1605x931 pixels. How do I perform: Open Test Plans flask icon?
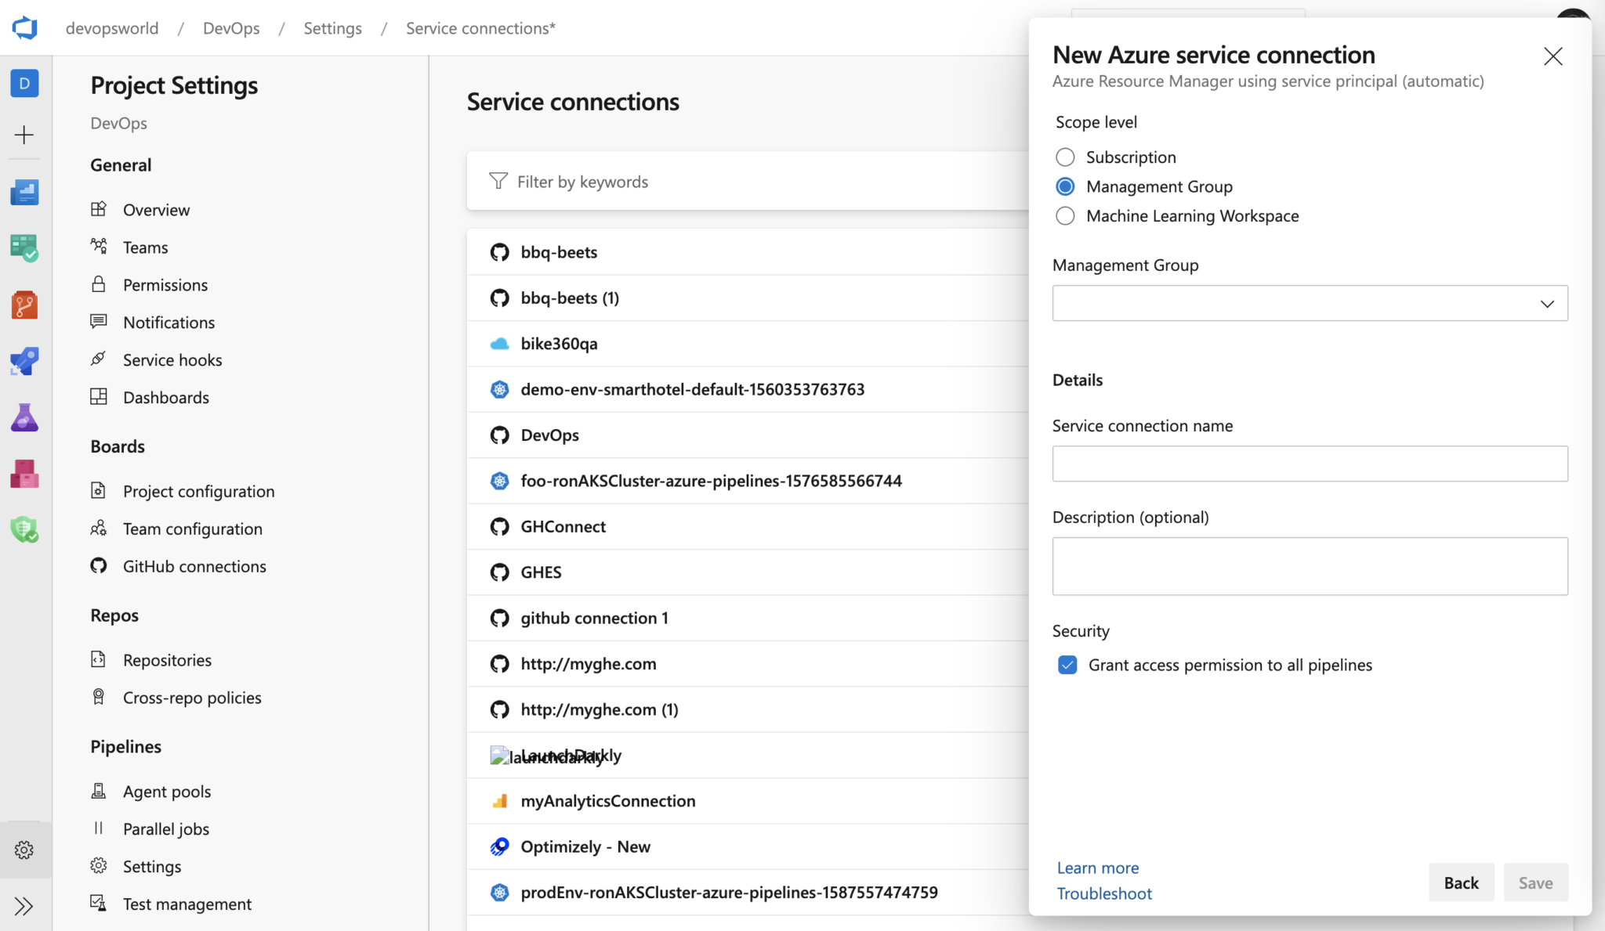point(24,417)
